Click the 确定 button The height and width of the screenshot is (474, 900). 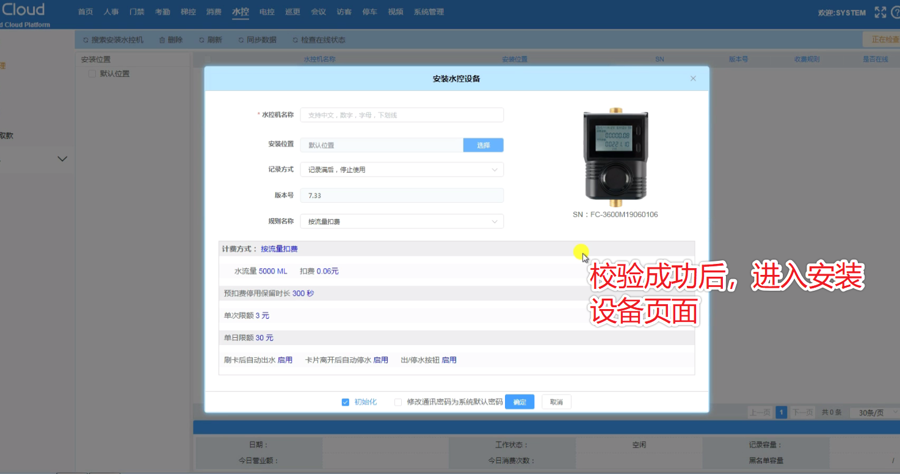coord(520,402)
